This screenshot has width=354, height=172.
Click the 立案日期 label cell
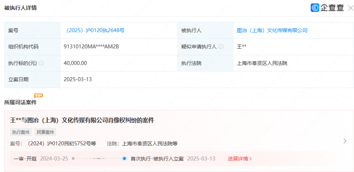click(x=32, y=79)
